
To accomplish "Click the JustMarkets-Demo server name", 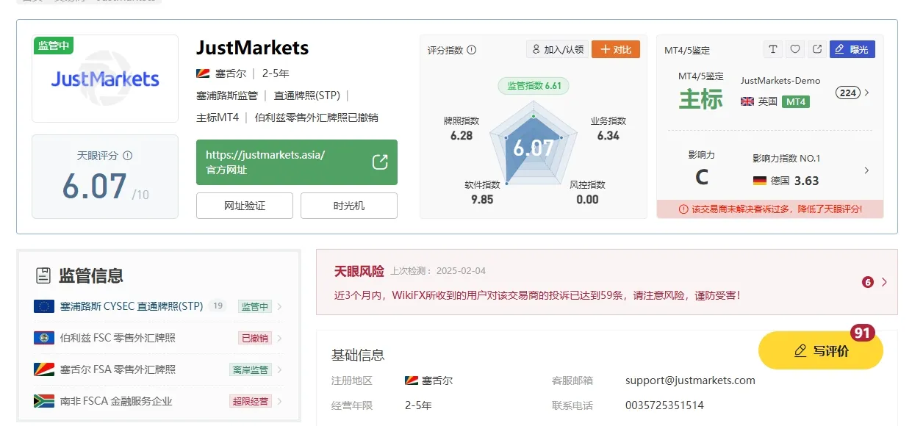I will [x=780, y=81].
